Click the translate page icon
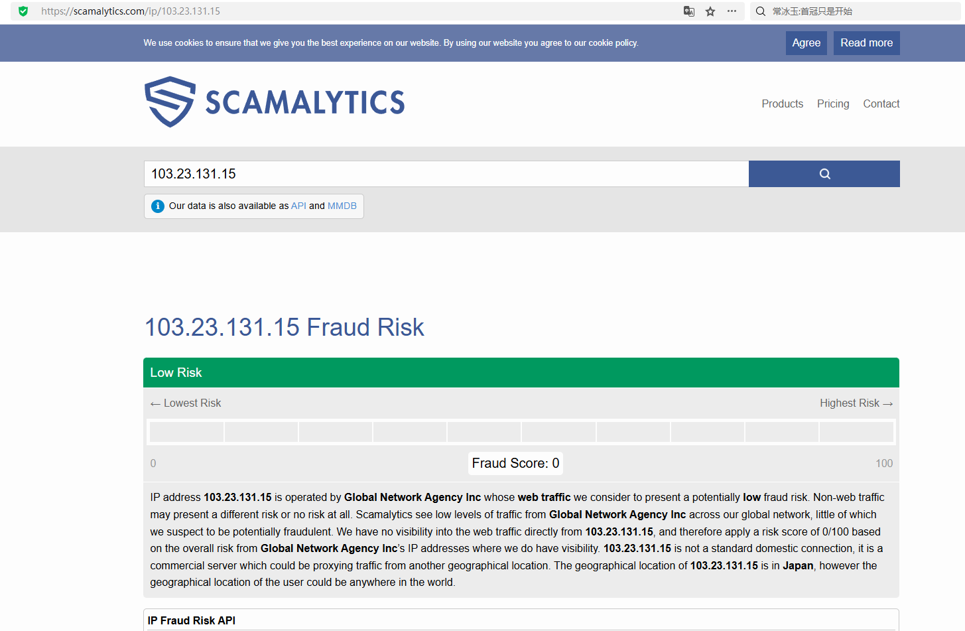This screenshot has width=965, height=631. 689,11
